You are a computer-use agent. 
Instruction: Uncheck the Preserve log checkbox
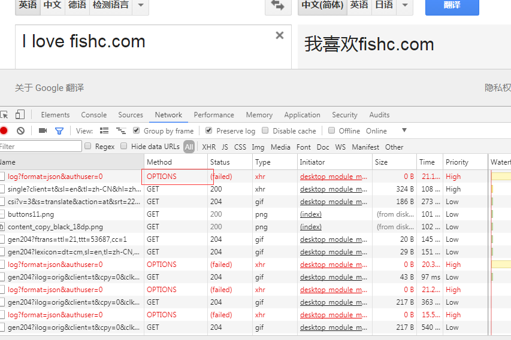click(x=209, y=130)
